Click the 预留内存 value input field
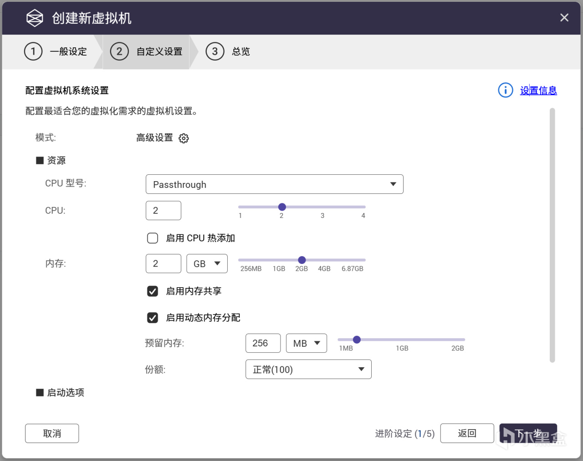The width and height of the screenshot is (583, 461). click(263, 343)
